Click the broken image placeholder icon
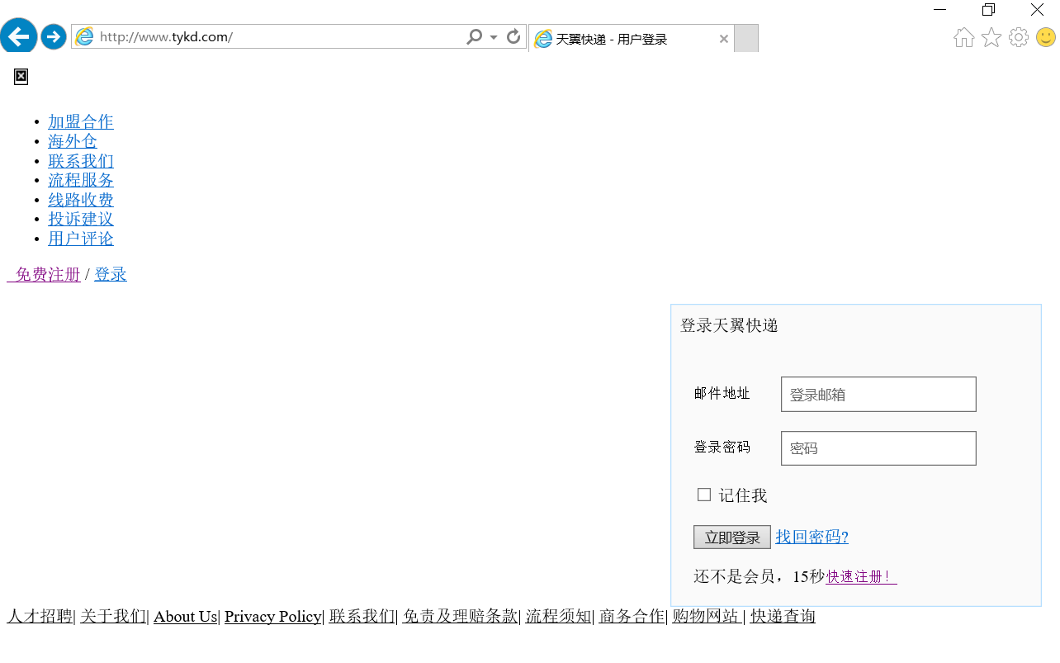Screen dimensions: 1060x663 pos(20,76)
